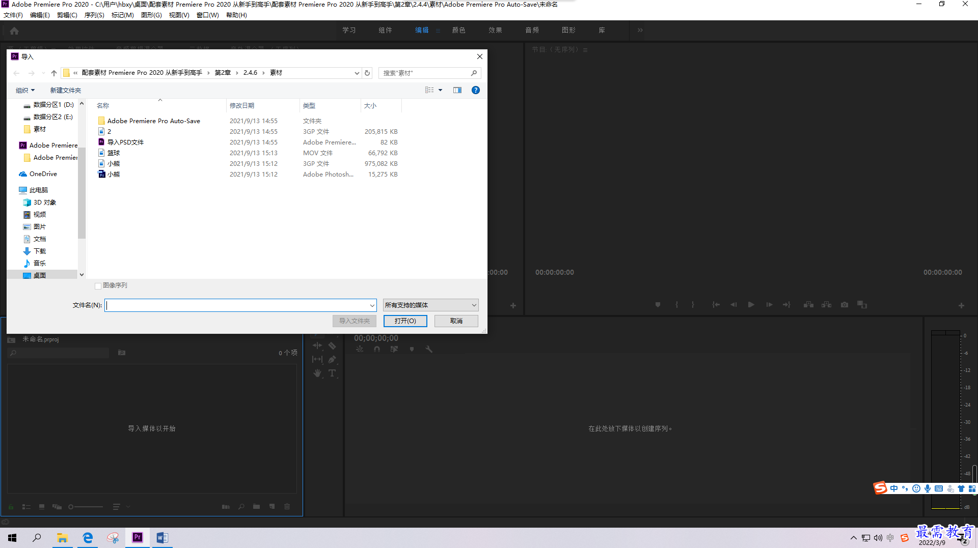The height and width of the screenshot is (548, 978).
Task: Open the 节目 panel menu icon
Action: coord(585,50)
